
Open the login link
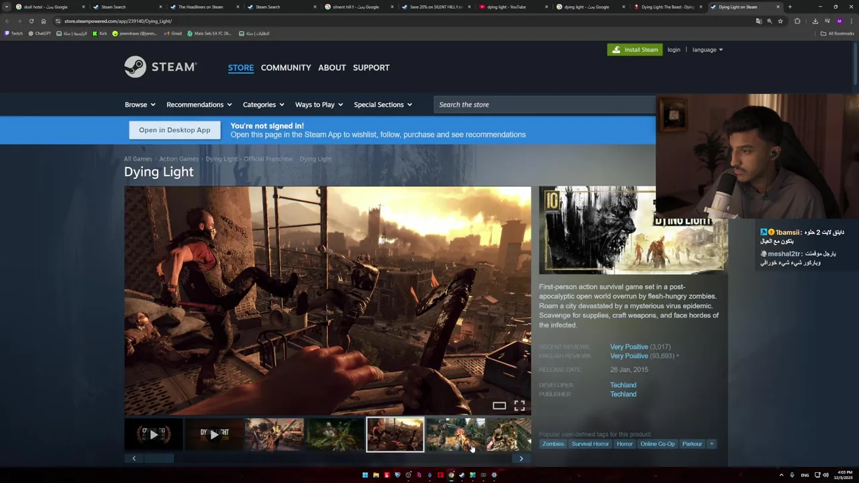pos(674,50)
